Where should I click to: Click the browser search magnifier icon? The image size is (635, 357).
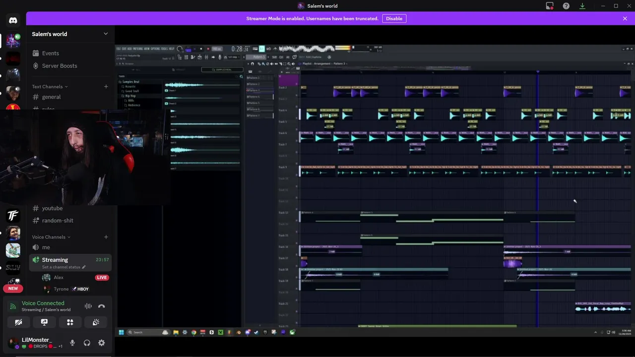242,77
